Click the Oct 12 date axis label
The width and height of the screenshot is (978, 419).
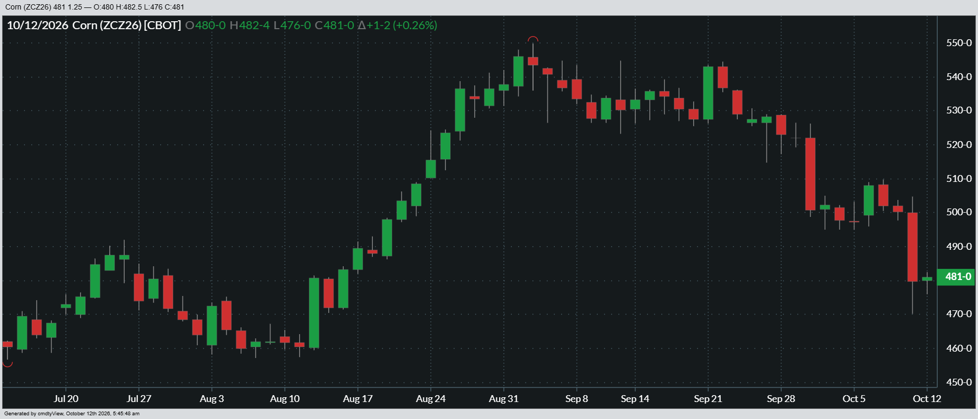pyautogui.click(x=927, y=399)
